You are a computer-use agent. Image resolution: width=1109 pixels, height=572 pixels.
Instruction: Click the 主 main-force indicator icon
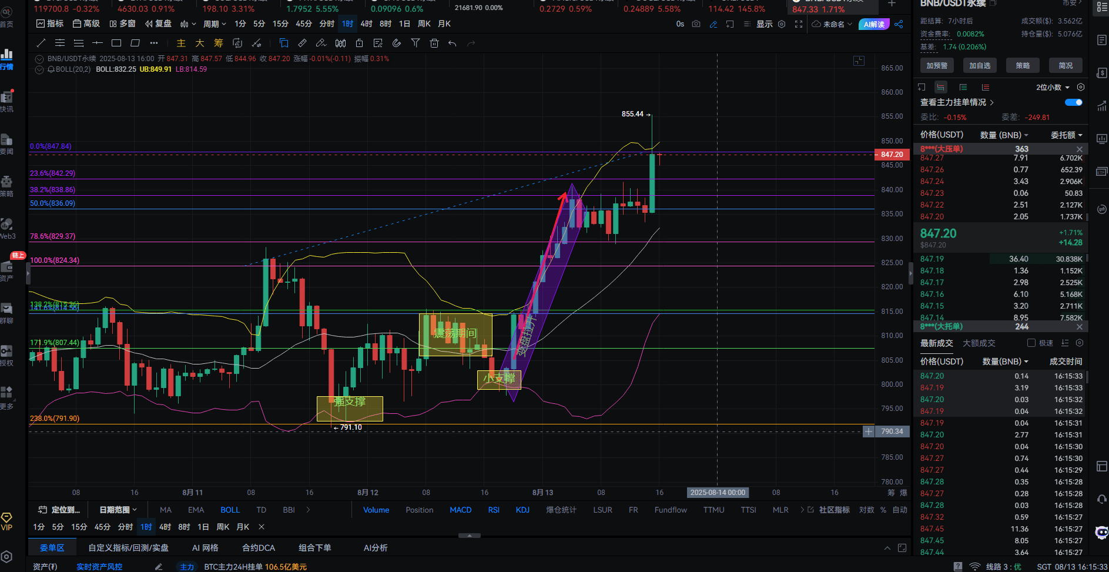[x=181, y=43]
